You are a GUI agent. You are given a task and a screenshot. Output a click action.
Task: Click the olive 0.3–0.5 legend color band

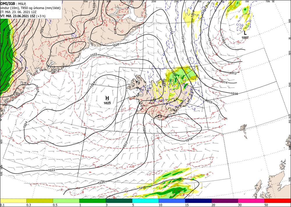pos(40,201)
